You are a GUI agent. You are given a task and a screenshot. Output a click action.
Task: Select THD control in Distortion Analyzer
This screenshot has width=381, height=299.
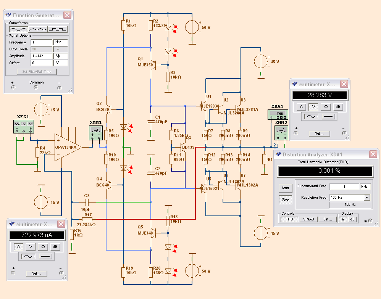point(289,219)
